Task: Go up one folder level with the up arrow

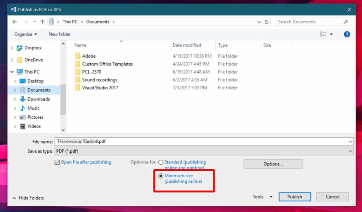Action: point(42,22)
